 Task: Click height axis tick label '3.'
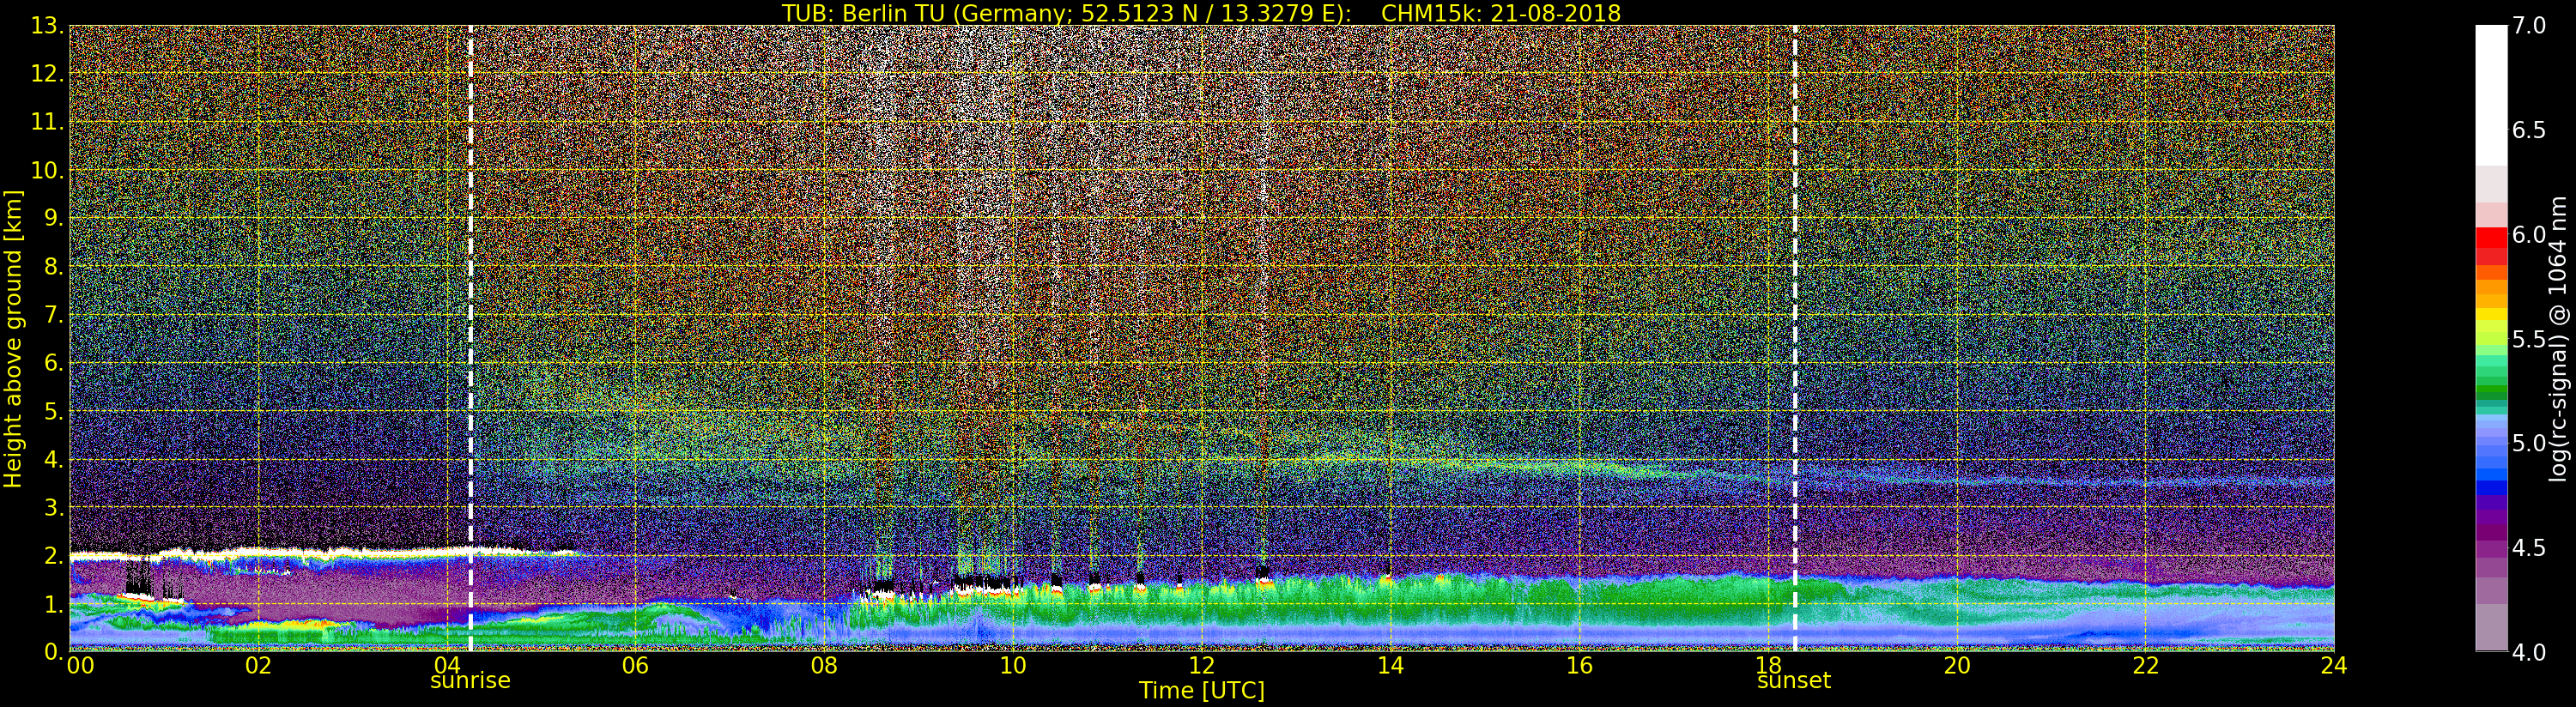pos(54,507)
